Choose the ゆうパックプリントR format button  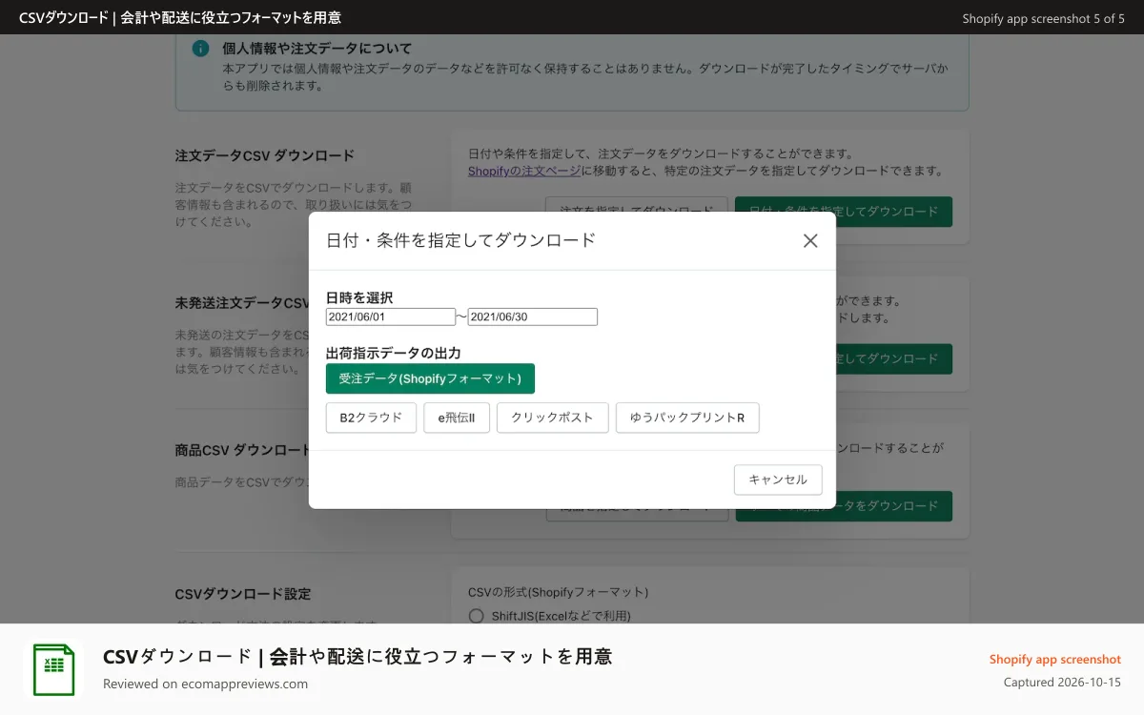coord(687,418)
